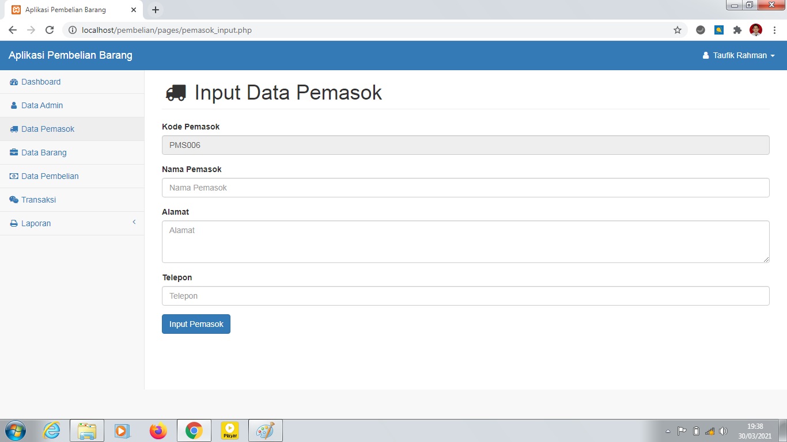Screen dimensions: 787x442
Task: Click the Aplikasi Pembelian Barang brand link
Action: coord(70,55)
